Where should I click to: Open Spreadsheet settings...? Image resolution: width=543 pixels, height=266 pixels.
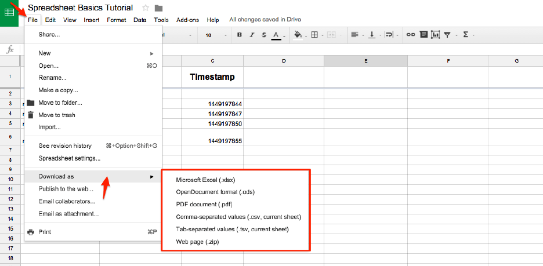click(93, 158)
